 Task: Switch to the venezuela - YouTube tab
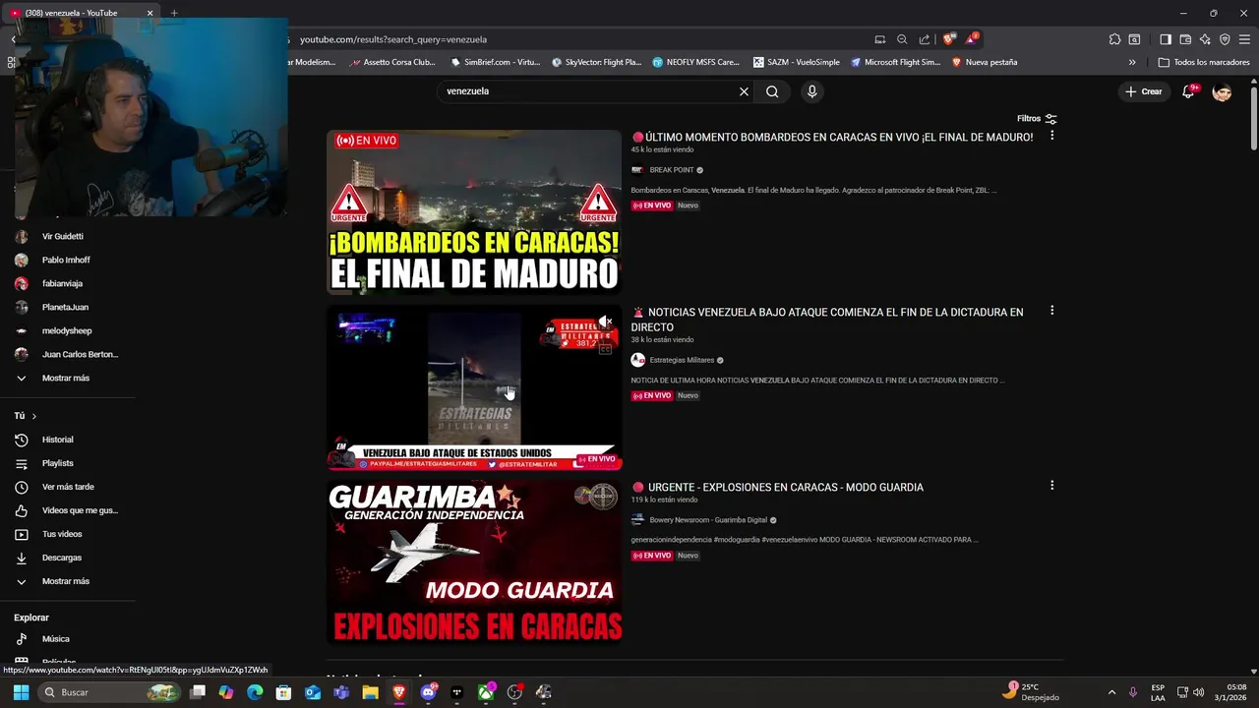click(x=83, y=13)
